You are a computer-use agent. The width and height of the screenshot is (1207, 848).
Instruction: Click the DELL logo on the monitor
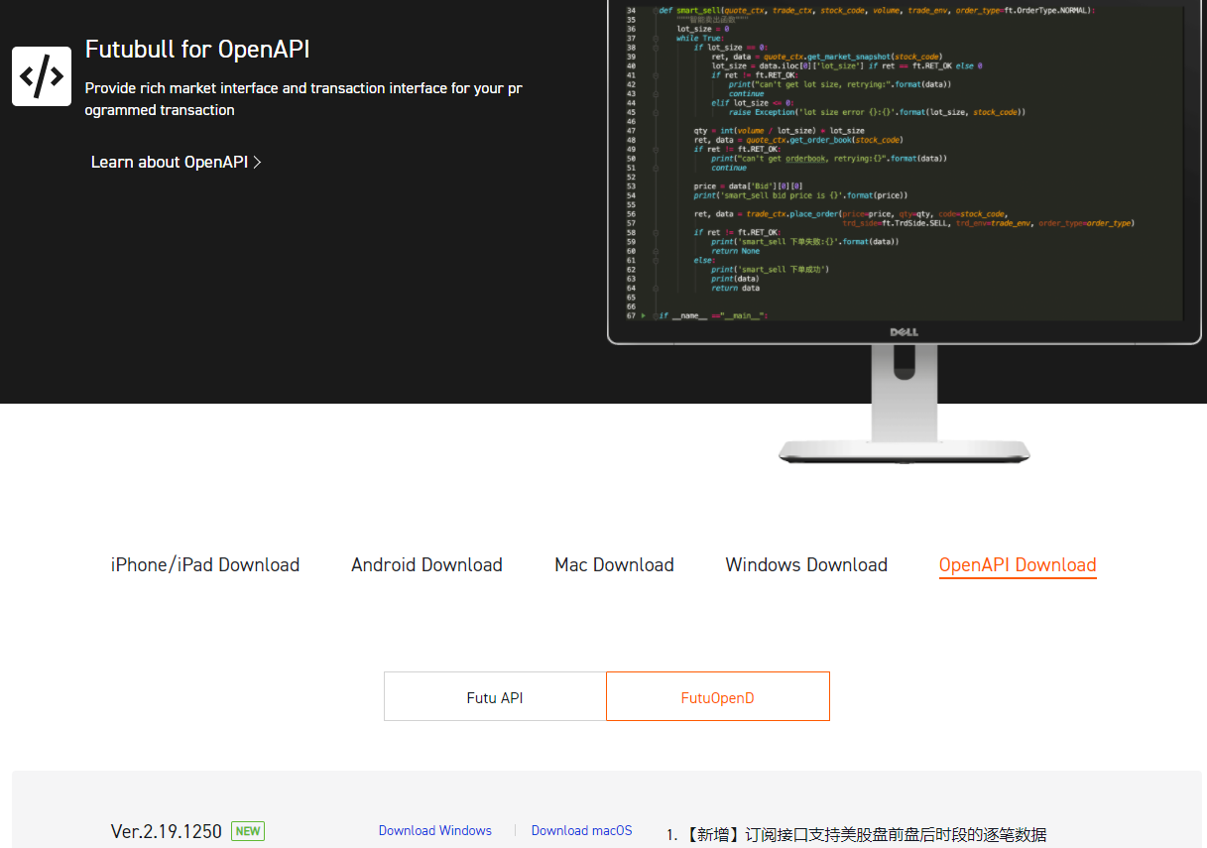904,332
